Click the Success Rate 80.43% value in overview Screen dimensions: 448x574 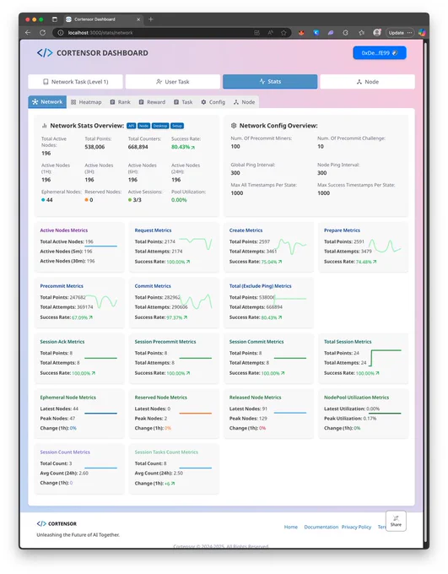pos(182,147)
